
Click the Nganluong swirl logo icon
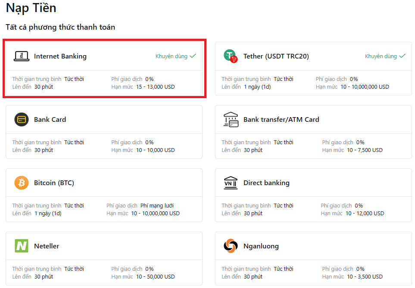231,246
